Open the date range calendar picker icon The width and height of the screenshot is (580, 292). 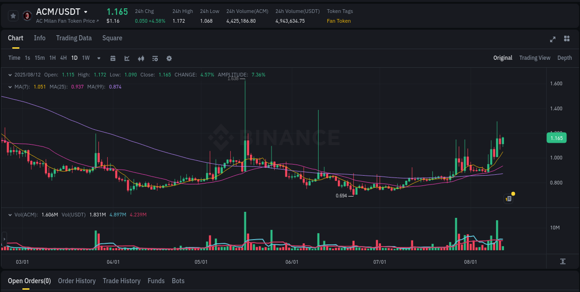(113, 58)
